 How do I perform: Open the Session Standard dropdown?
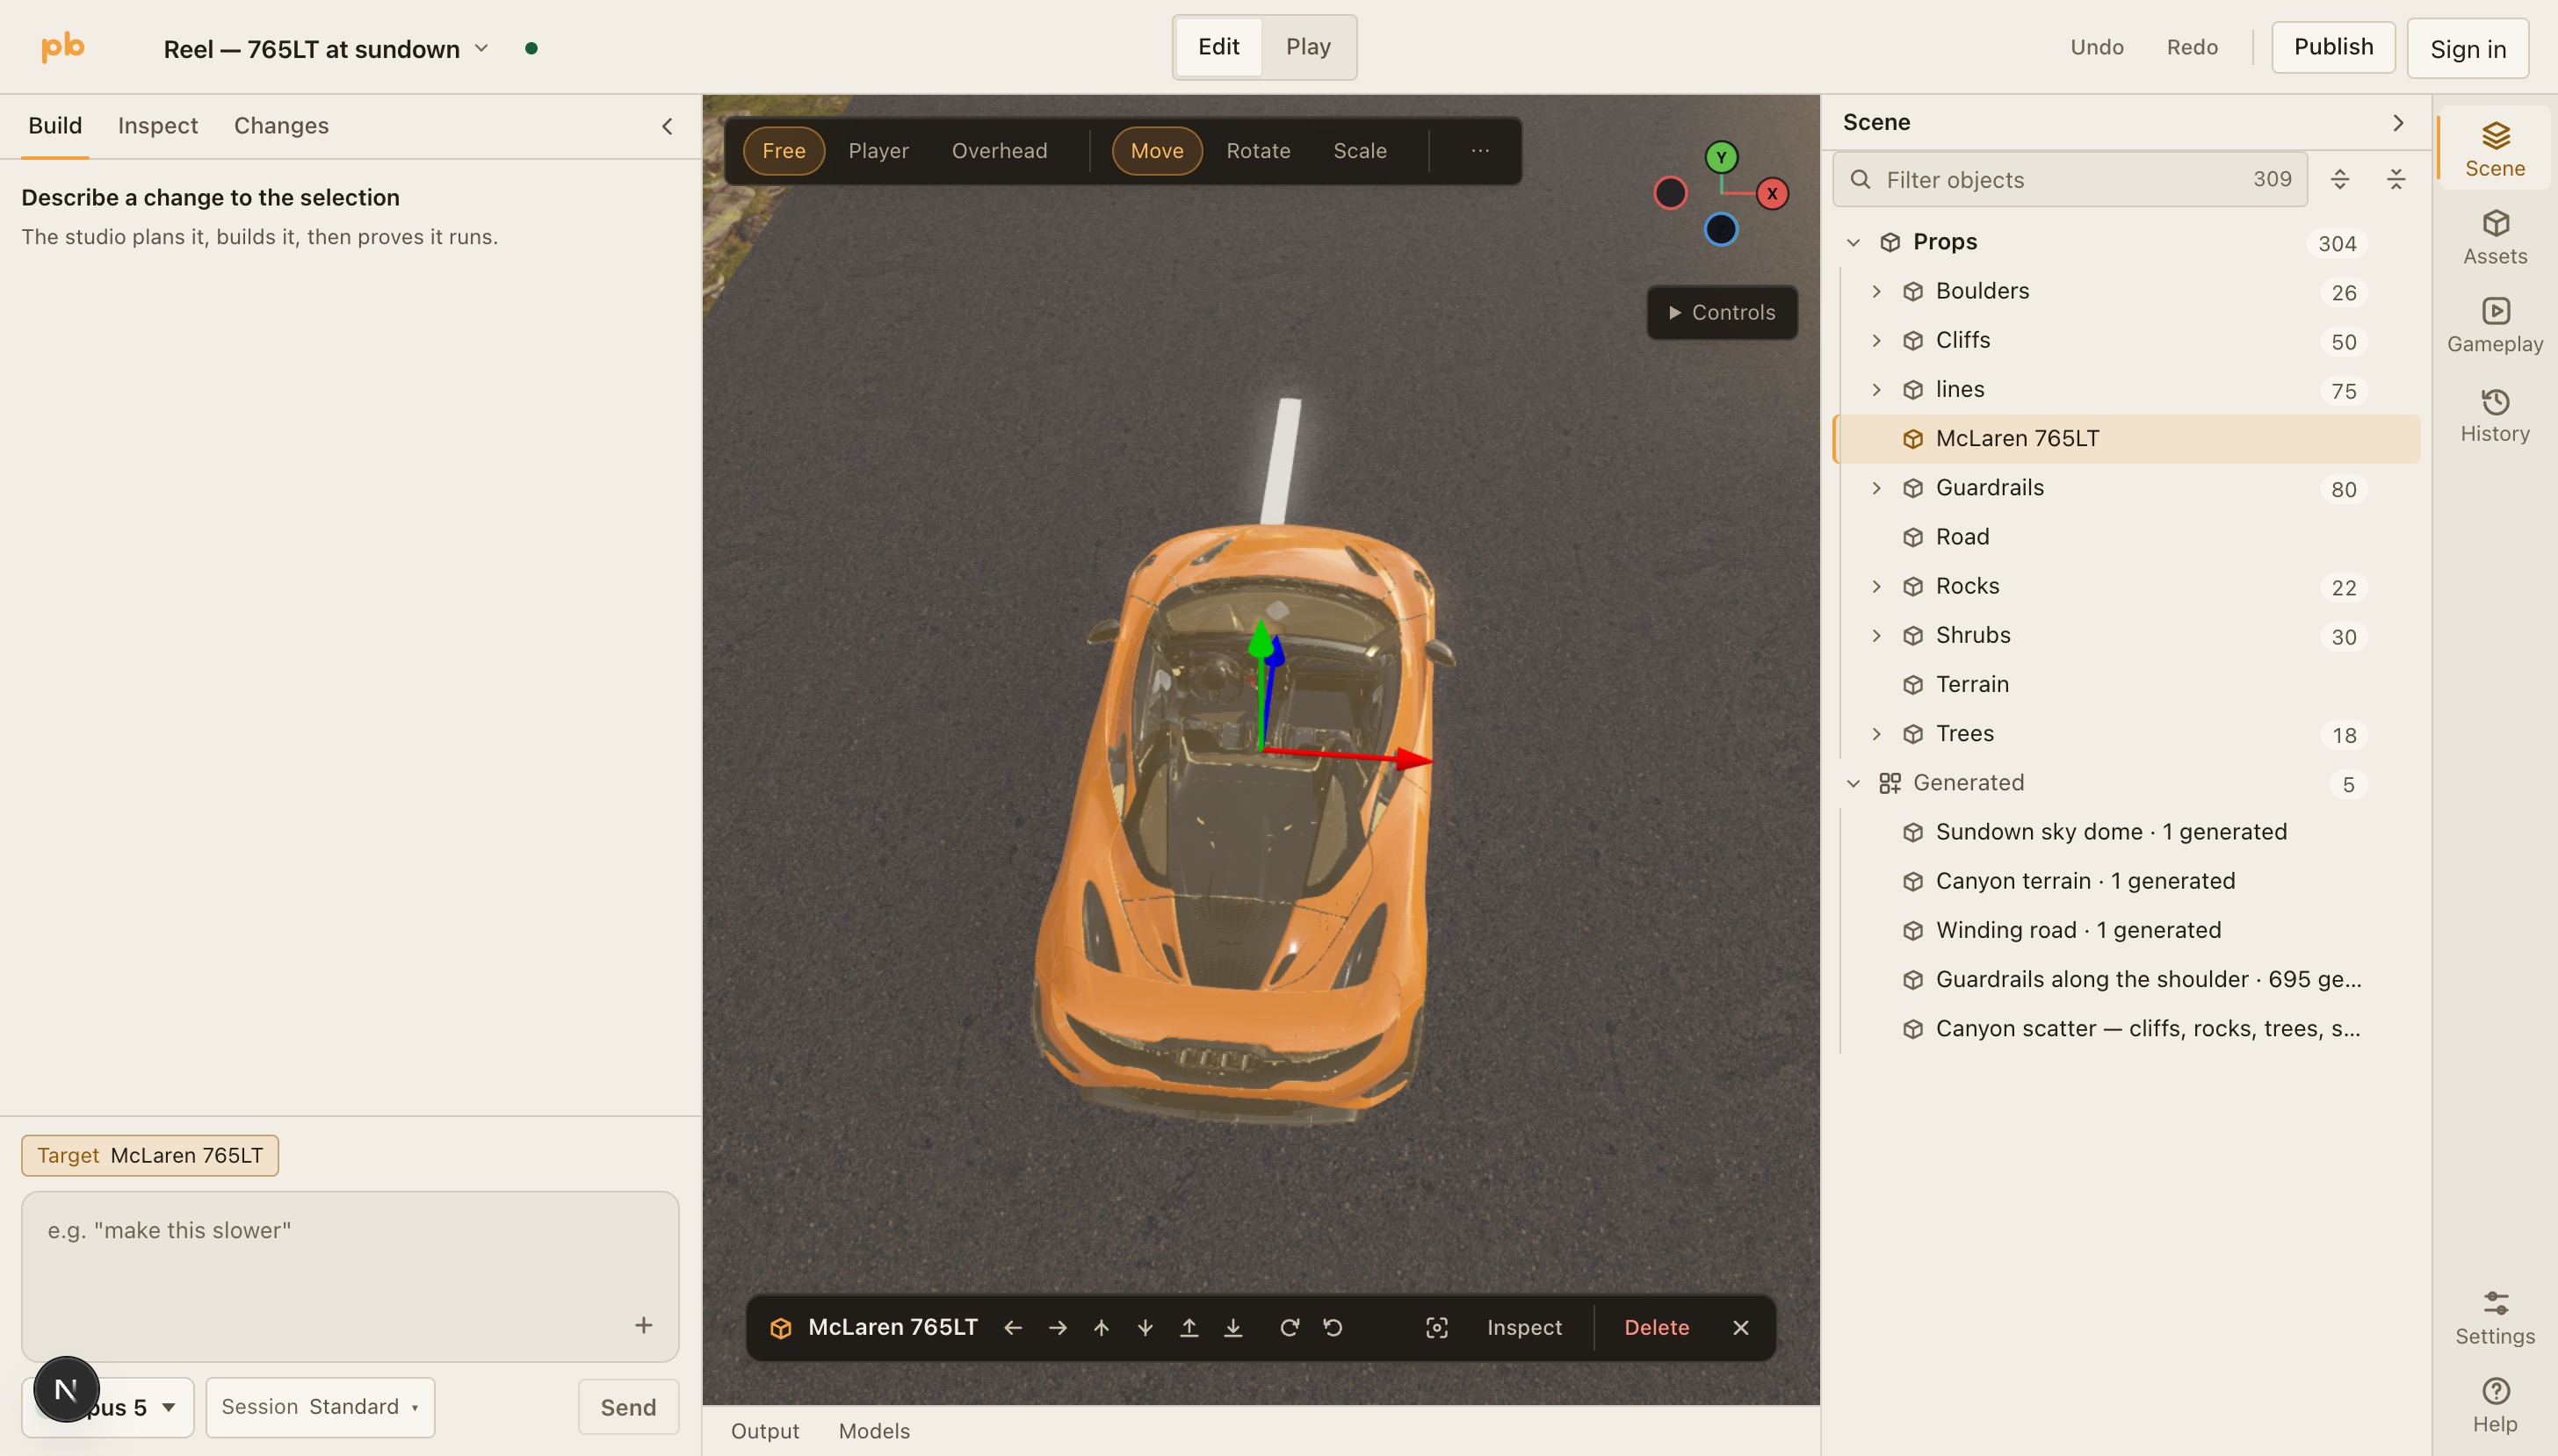point(320,1406)
